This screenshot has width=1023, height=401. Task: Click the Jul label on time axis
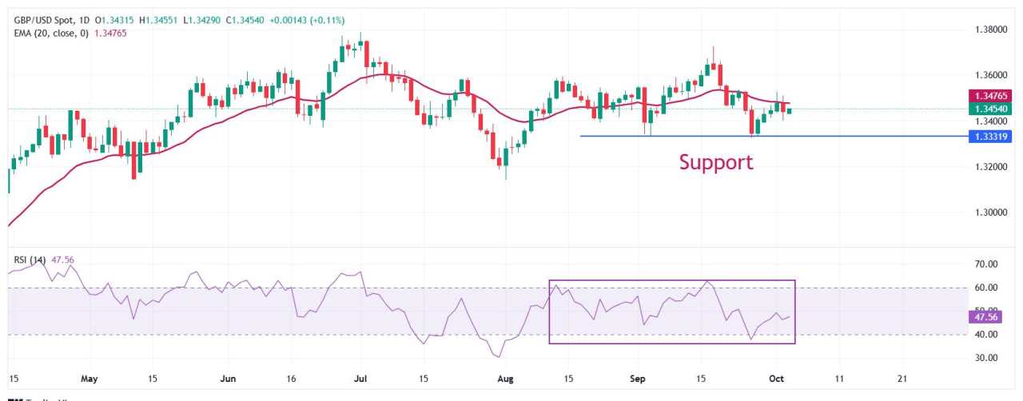(x=360, y=379)
